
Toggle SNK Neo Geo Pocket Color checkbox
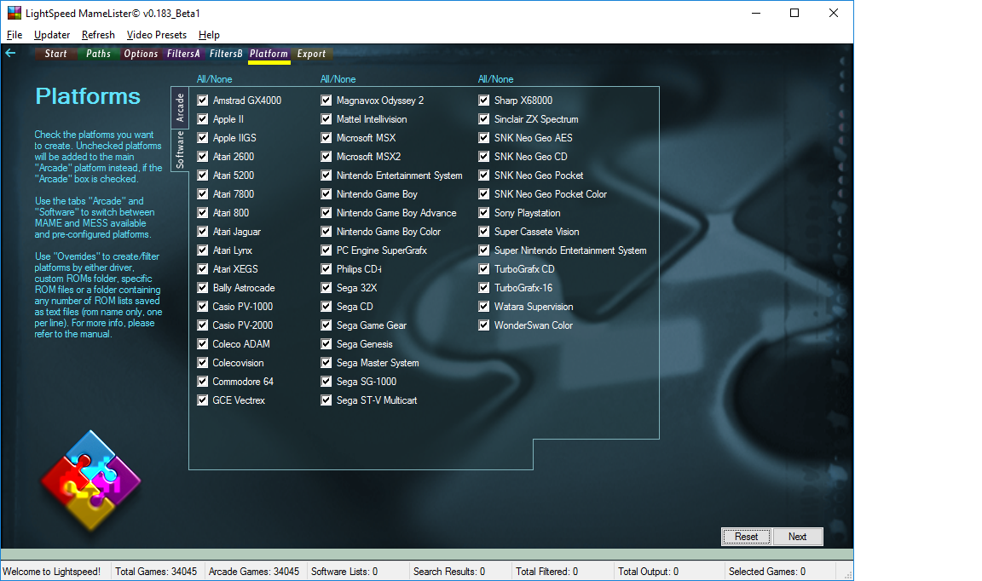coord(484,194)
